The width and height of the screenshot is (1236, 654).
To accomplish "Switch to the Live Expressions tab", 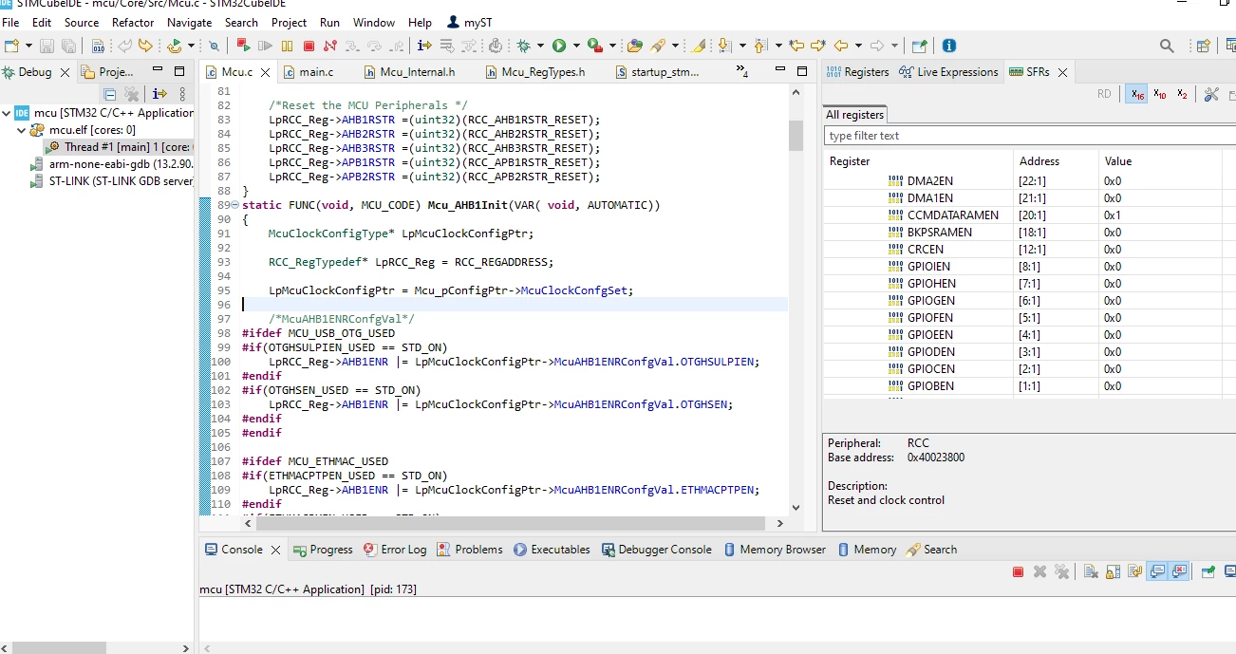I will click(x=948, y=72).
